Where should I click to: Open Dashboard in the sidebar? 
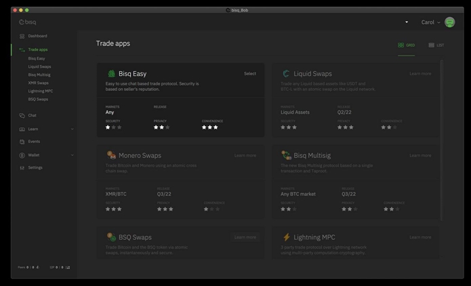(x=37, y=36)
